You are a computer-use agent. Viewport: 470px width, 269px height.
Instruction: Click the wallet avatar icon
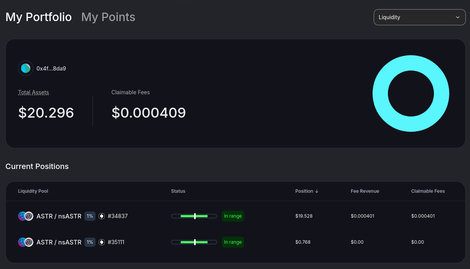[x=26, y=69]
